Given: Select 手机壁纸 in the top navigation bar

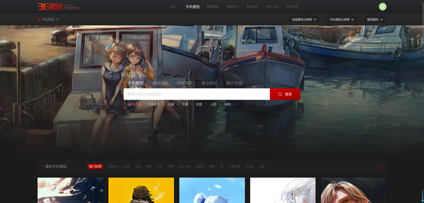Looking at the screenshot, I should [x=193, y=7].
